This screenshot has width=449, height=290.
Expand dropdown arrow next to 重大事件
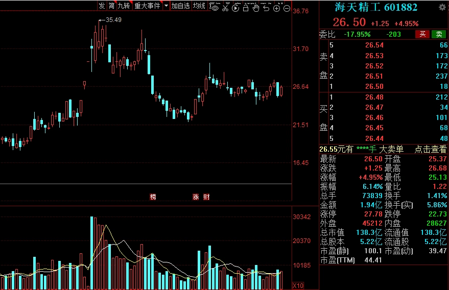(x=166, y=6)
